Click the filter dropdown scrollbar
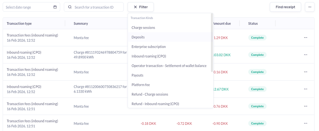The width and height of the screenshot is (319, 131). pos(212,43)
